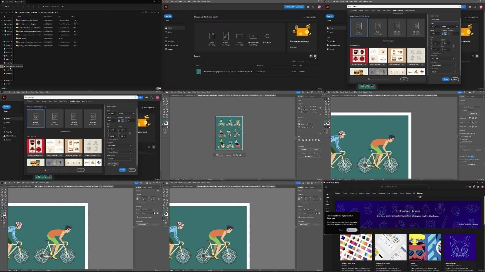
Task: Follow Go to Learn link on Welcome screen
Action: pos(293,47)
